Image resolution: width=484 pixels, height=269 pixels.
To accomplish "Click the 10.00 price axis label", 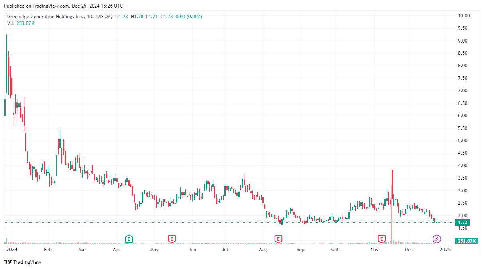I will click(x=464, y=16).
